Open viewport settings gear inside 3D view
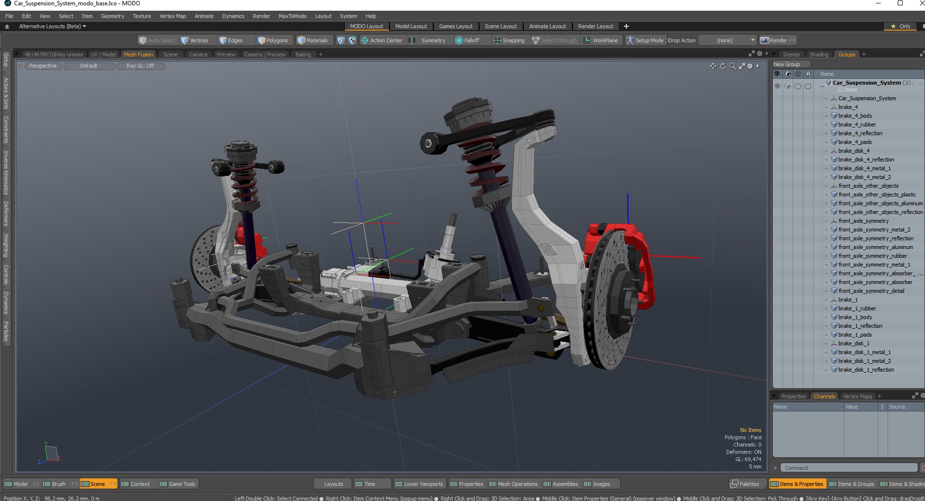 [x=750, y=66]
